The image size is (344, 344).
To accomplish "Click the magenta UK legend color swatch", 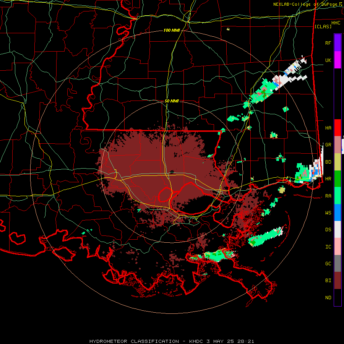I will click(x=338, y=60).
